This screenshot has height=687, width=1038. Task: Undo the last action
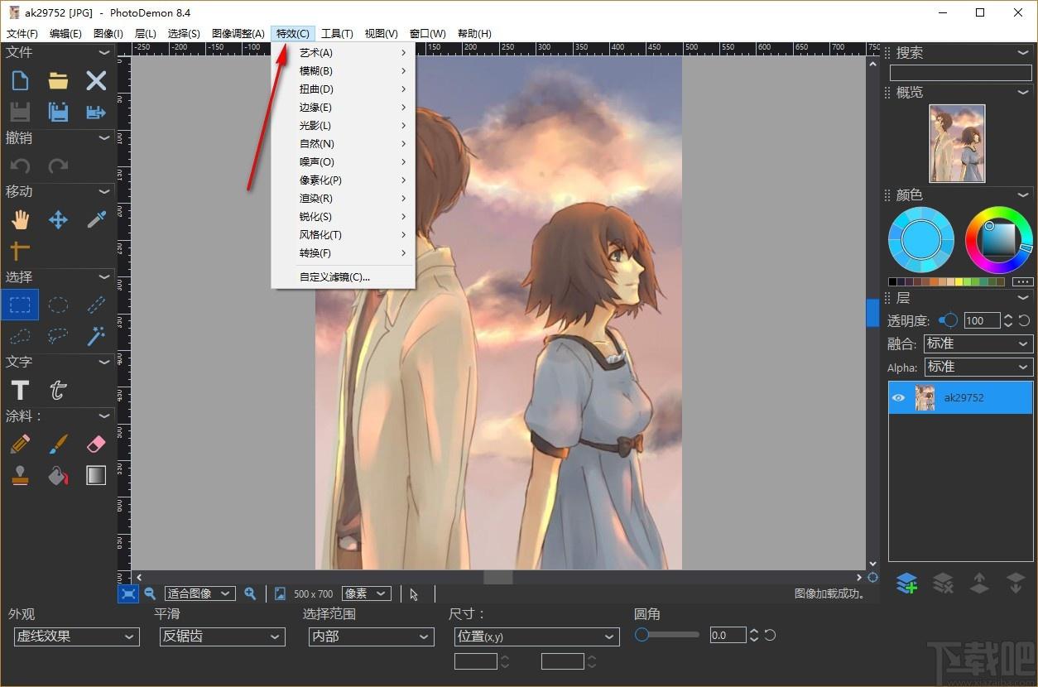(20, 166)
